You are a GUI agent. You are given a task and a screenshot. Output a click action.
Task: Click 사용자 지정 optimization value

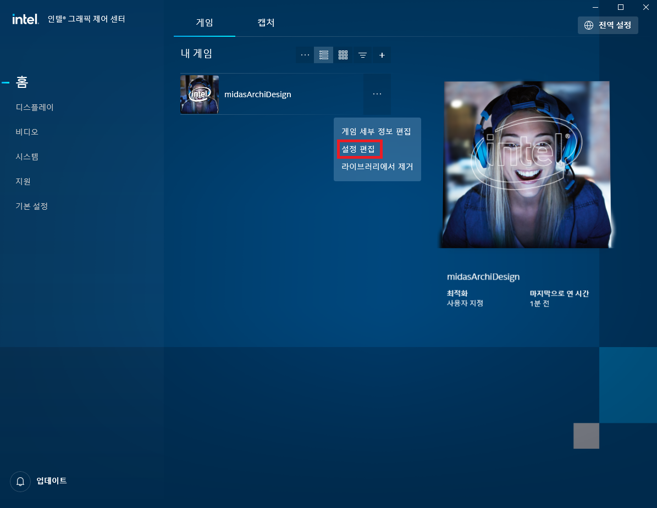pyautogui.click(x=465, y=303)
